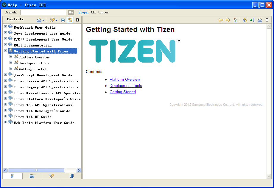Click the horizontal scrollbar left arrow
The width and height of the screenshot is (274, 188).
[x=5, y=170]
